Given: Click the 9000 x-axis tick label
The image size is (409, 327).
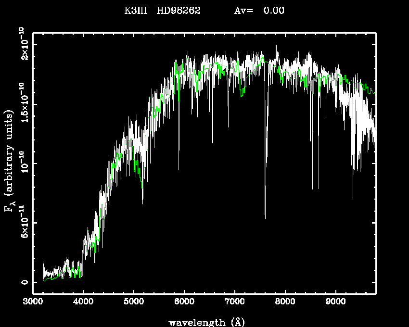Looking at the screenshot, I should [335, 302].
